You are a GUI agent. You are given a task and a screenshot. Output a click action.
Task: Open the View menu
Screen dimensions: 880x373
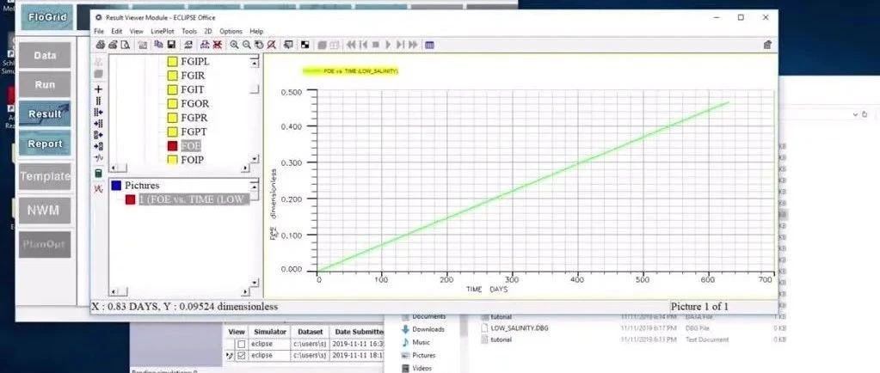pos(137,32)
